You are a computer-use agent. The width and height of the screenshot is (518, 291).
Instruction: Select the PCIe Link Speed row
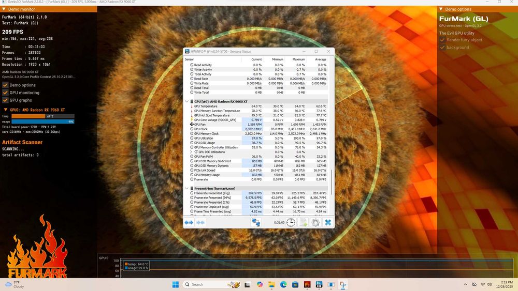[x=256, y=171]
